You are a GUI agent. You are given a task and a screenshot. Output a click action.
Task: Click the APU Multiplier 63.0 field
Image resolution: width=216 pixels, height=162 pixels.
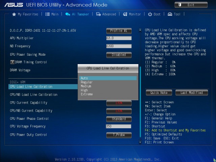click(x=119, y=38)
